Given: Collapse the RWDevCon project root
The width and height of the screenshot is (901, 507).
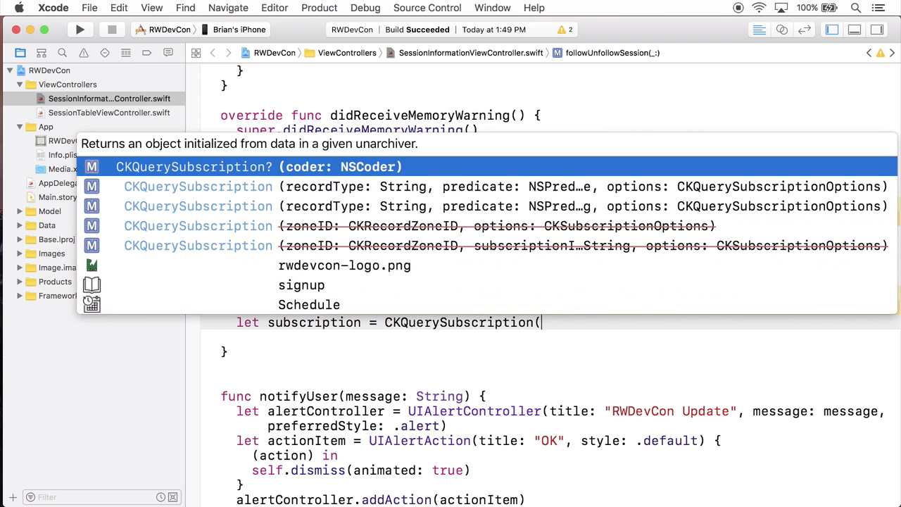Looking at the screenshot, I should [x=10, y=70].
